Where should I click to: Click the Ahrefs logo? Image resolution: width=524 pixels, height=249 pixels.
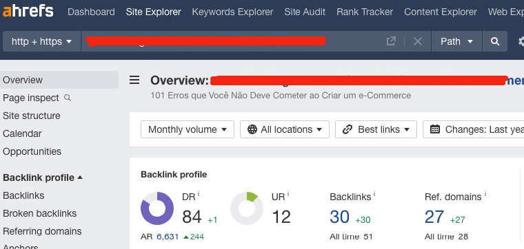[28, 11]
